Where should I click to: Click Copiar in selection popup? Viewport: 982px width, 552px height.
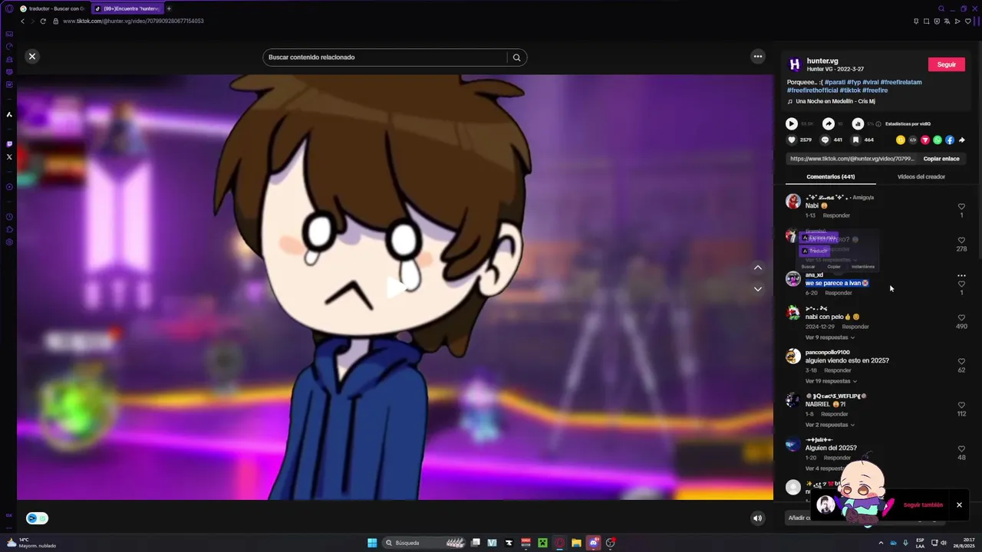(834, 267)
